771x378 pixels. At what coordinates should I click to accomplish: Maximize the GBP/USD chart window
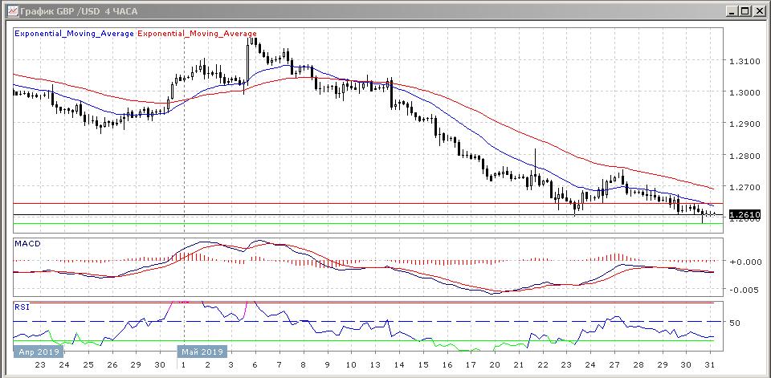[744, 10]
